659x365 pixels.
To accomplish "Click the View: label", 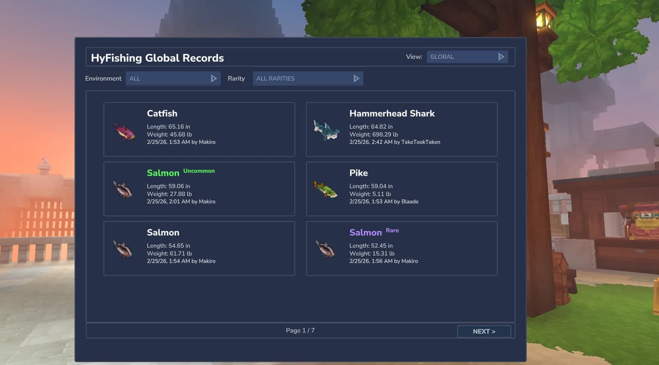I will pos(414,57).
